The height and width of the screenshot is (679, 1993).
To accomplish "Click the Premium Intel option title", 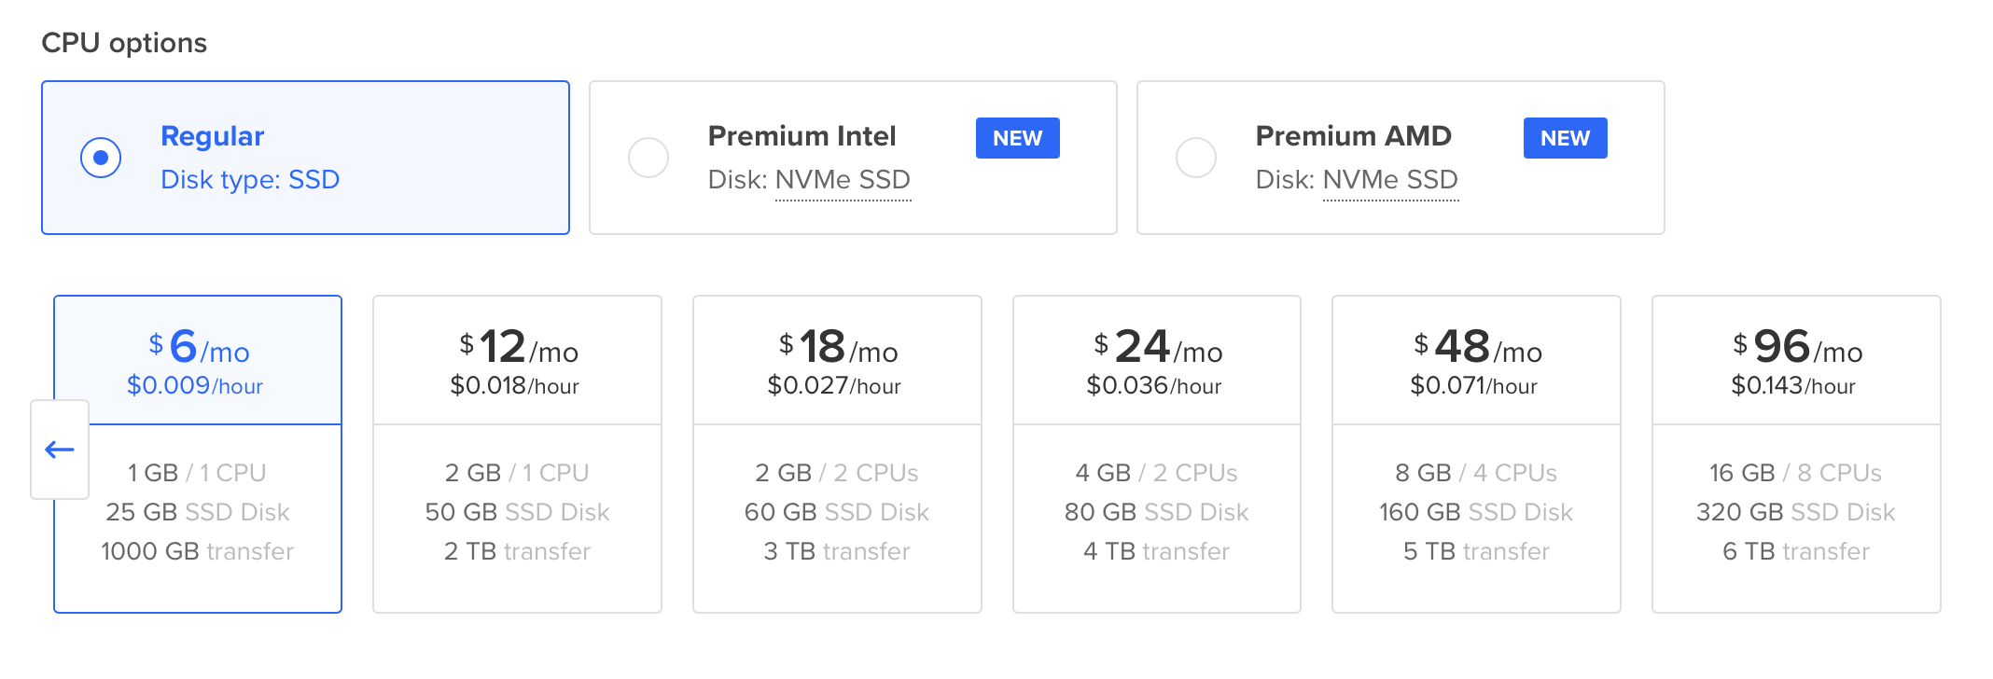I will coord(801,136).
